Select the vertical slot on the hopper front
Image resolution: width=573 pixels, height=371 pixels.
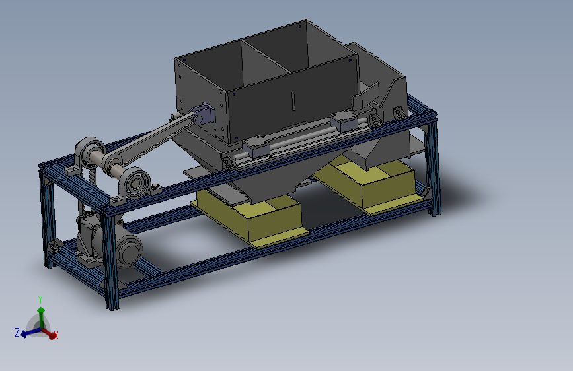click(x=293, y=101)
